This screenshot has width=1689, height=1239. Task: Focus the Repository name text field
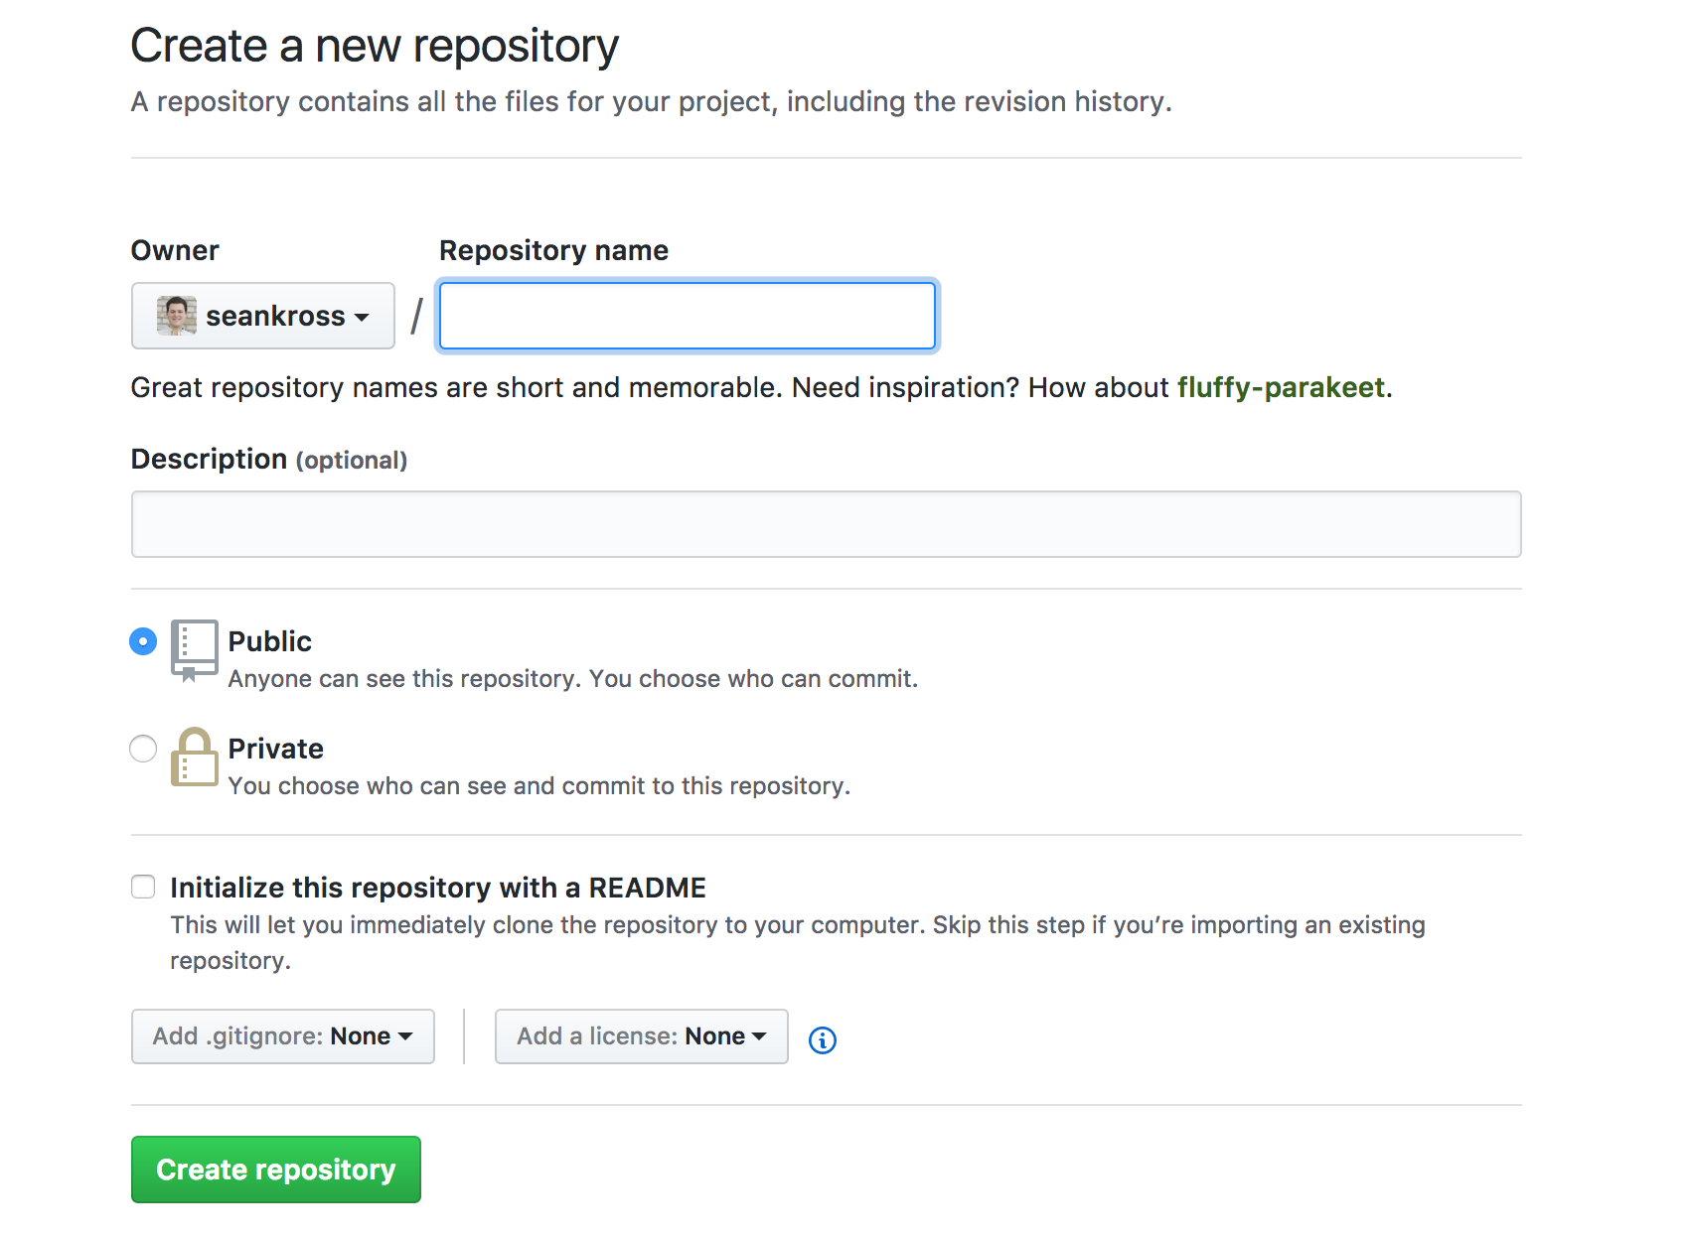click(688, 316)
